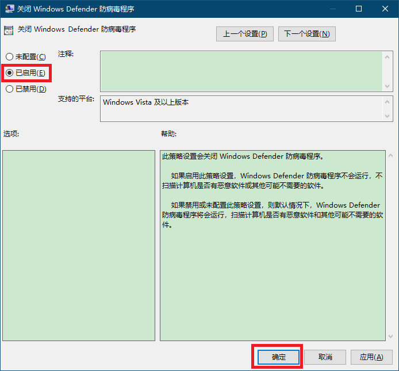Click the 支持的平台: label
399x371 pixels.
[76, 99]
